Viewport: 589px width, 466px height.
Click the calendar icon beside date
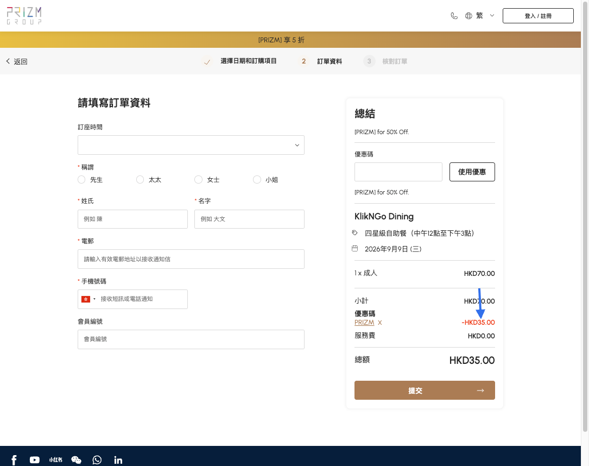coord(354,248)
